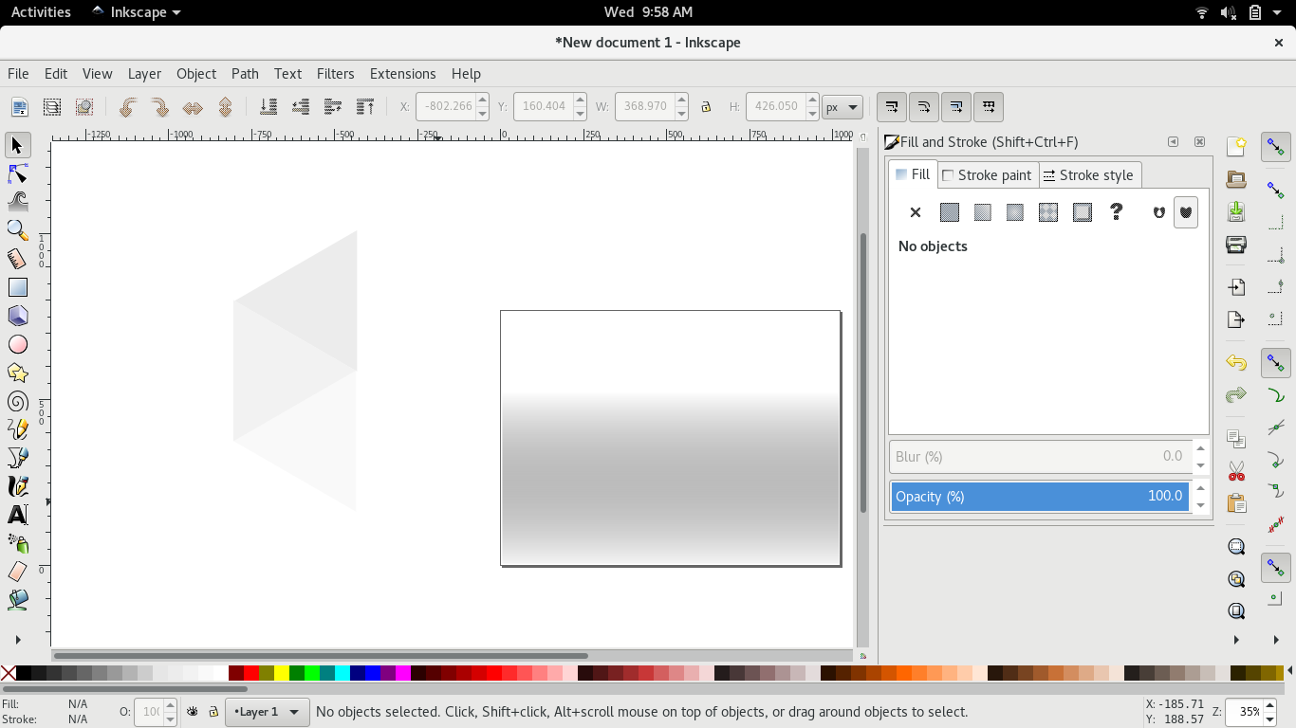Select the Text tool

pos(18,515)
